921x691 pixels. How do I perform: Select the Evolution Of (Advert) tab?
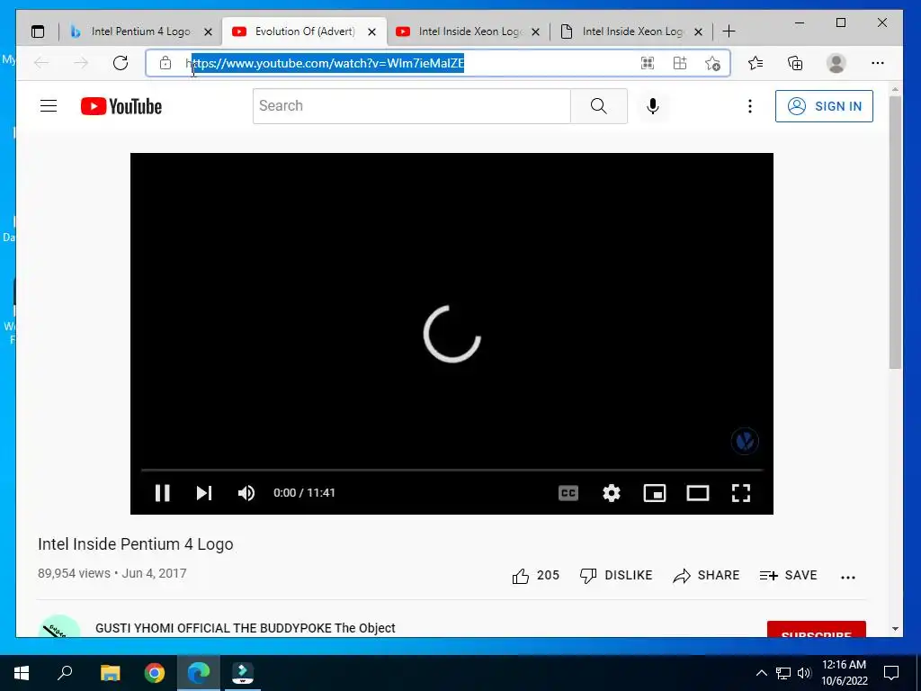tap(304, 31)
